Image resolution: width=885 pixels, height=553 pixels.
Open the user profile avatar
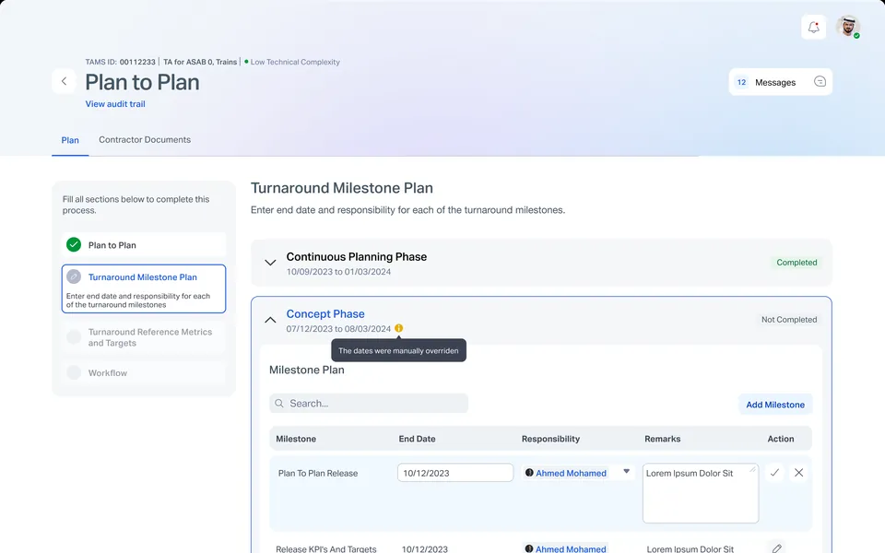click(848, 27)
